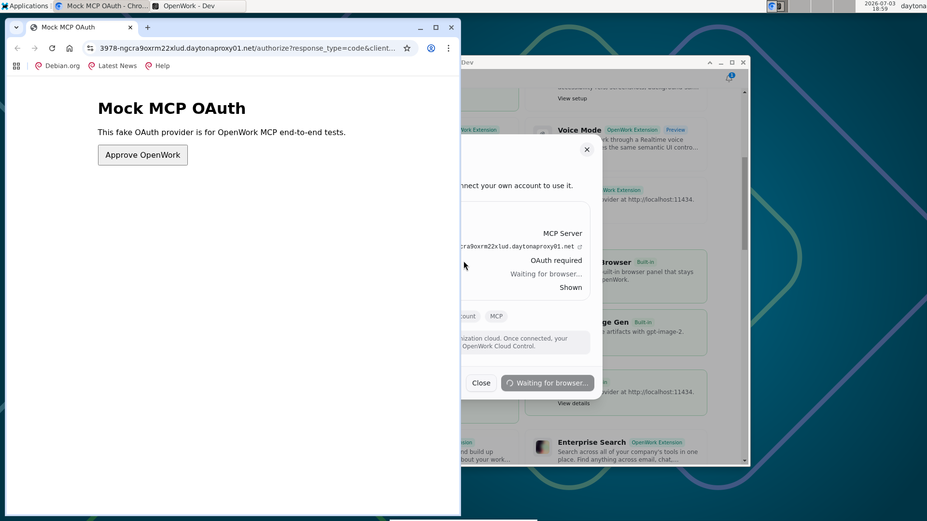The height and width of the screenshot is (521, 927).
Task: Bookmark this page with the star icon
Action: pos(407,48)
